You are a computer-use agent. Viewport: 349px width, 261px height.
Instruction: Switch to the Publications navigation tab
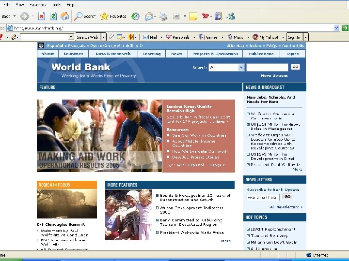(x=261, y=54)
